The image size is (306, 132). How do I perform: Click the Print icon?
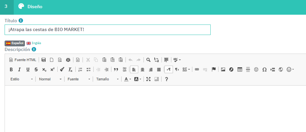[x=68, y=60]
